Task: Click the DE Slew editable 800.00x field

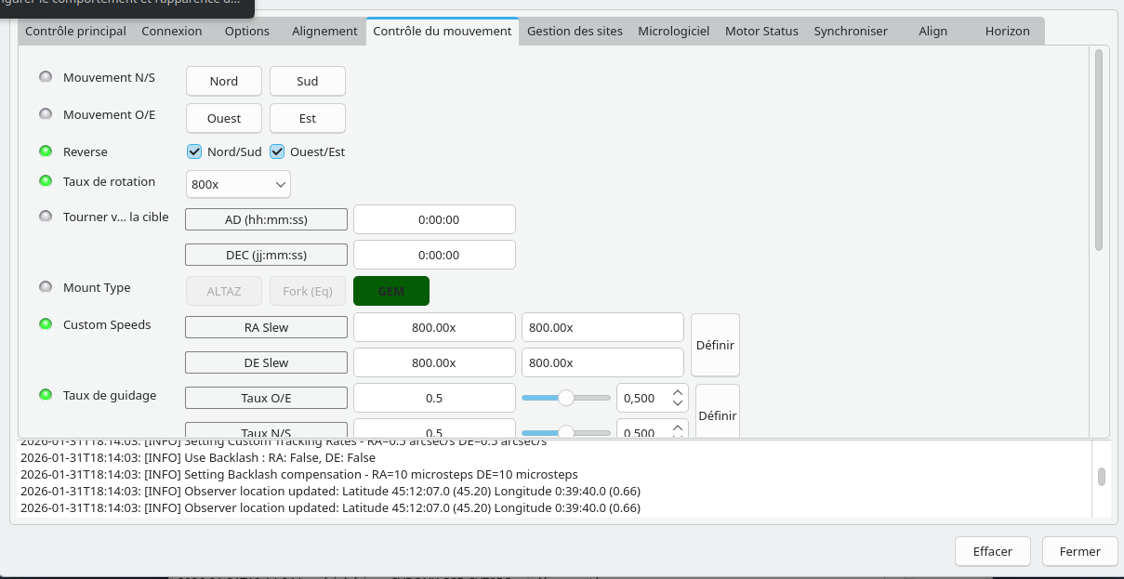Action: click(x=602, y=362)
